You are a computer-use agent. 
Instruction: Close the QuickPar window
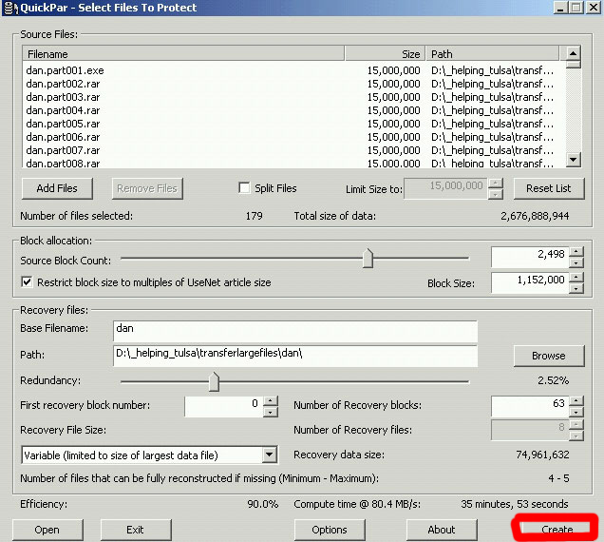pos(594,8)
